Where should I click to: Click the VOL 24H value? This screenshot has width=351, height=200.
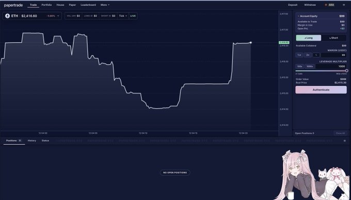78,16
